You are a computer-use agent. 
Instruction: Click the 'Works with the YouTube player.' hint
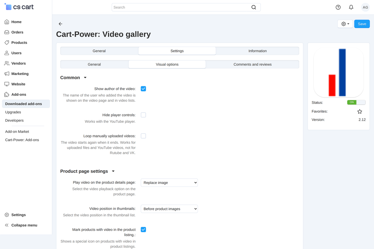[110, 121]
